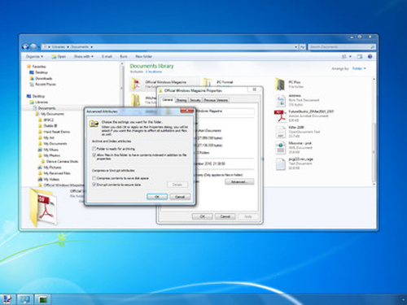
Task: Click the XML document globe icon
Action: 281,148
